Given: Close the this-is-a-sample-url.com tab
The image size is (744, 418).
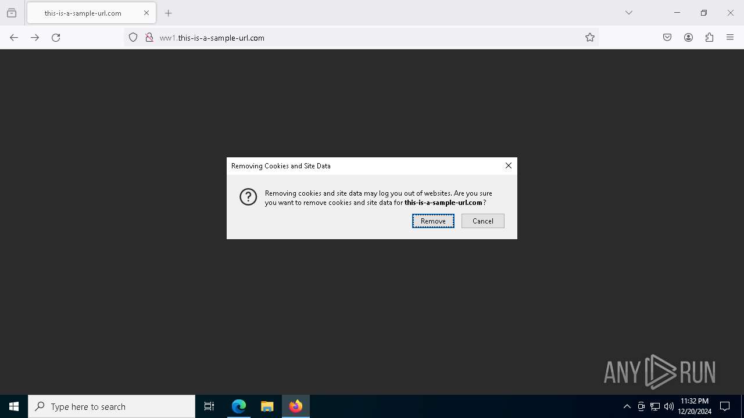Looking at the screenshot, I should point(146,13).
